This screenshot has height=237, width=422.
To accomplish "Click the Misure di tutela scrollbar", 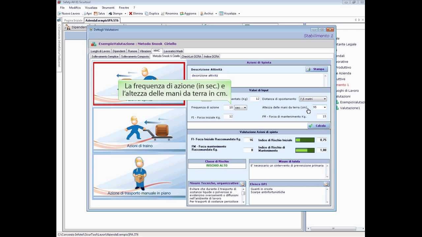I will pos(327,171).
